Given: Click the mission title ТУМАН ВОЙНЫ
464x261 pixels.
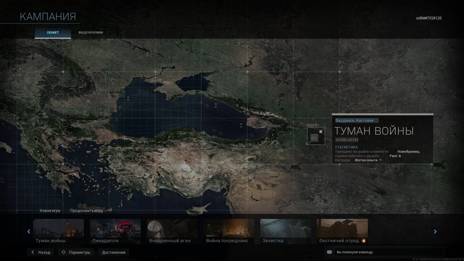Looking at the screenshot, I should pyautogui.click(x=374, y=131).
